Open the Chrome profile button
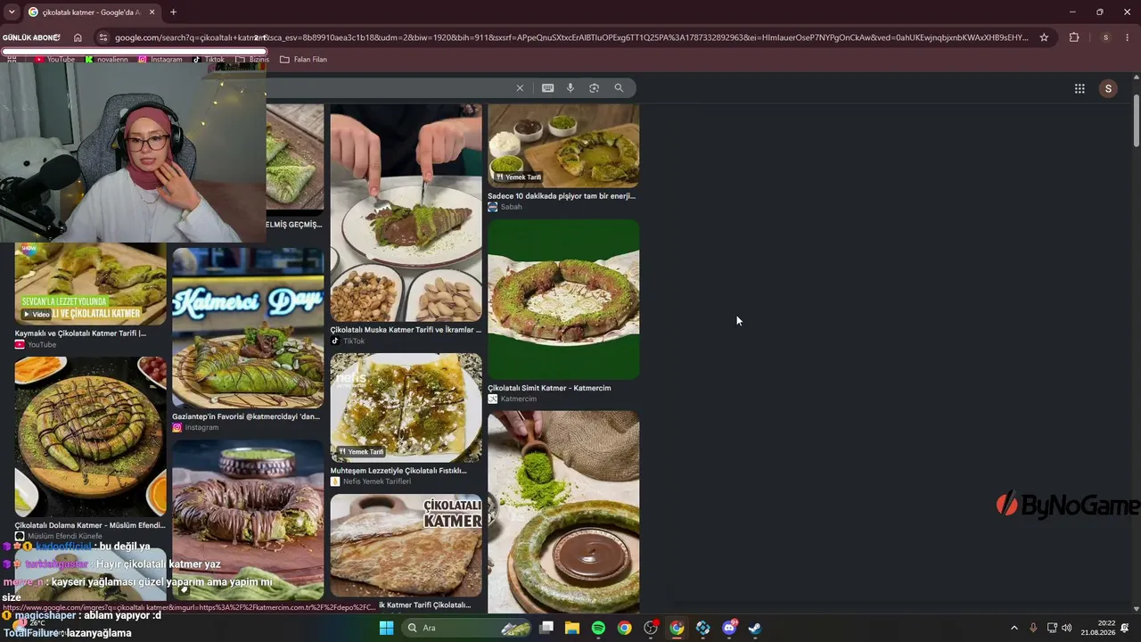The width and height of the screenshot is (1141, 642). [1105, 37]
